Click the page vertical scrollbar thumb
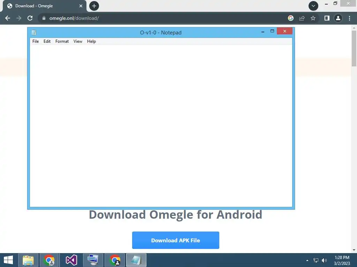The width and height of the screenshot is (357, 267). (x=354, y=48)
